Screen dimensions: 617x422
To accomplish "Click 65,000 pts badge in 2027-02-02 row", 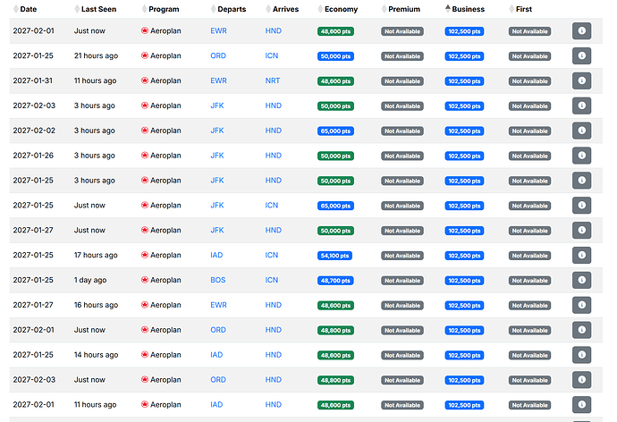I will pyautogui.click(x=335, y=131).
